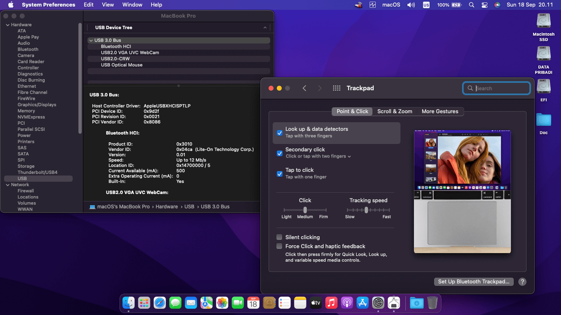Open battery 100% status menu
Screen dimensions: 561x315
coord(449,5)
